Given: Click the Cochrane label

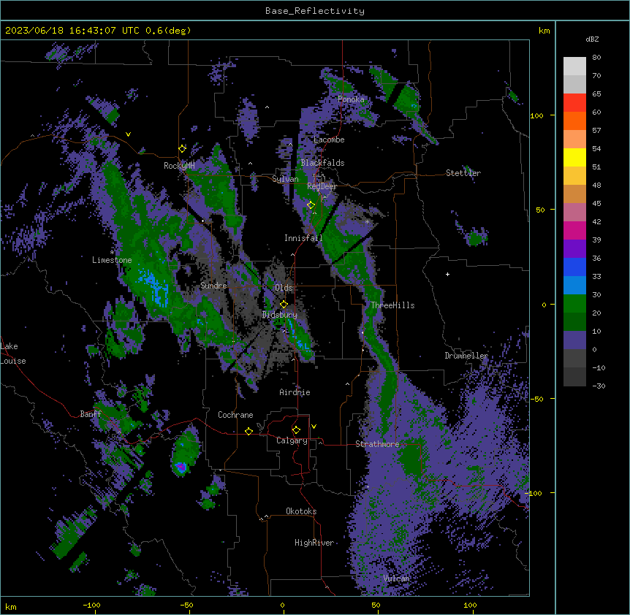Looking at the screenshot, I should (235, 415).
